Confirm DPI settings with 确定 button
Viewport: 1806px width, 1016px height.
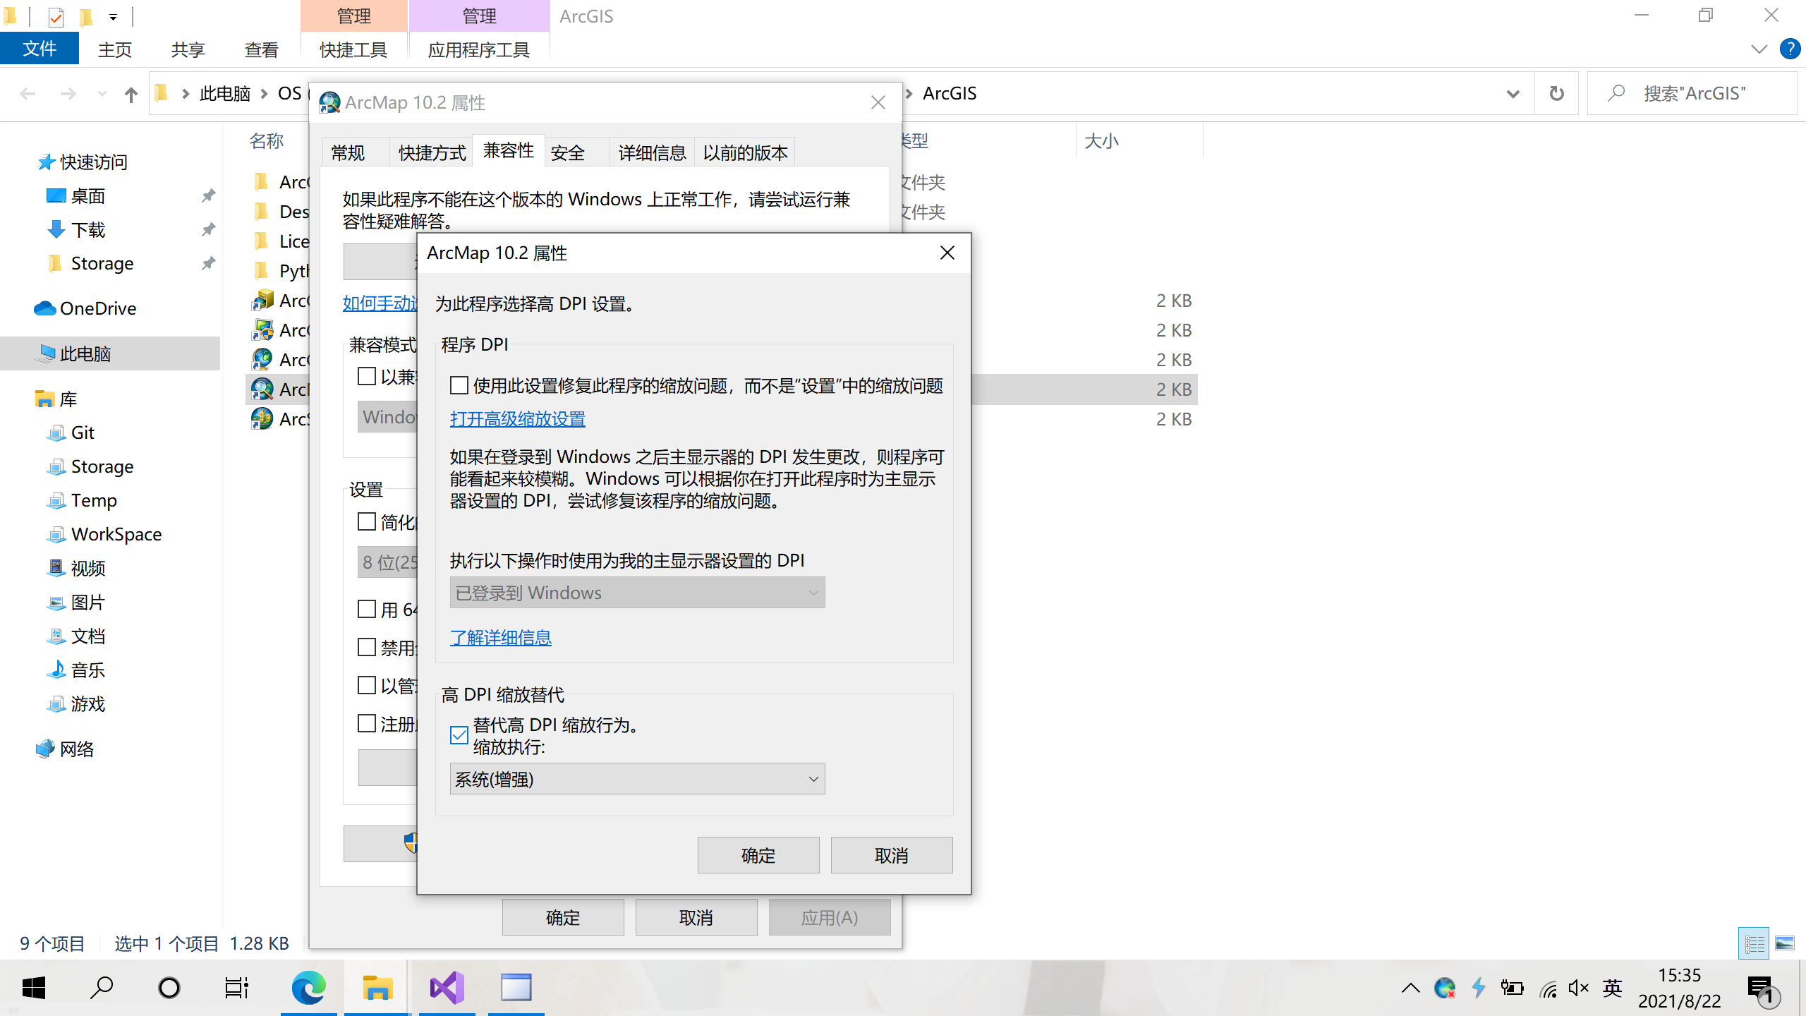tap(758, 855)
